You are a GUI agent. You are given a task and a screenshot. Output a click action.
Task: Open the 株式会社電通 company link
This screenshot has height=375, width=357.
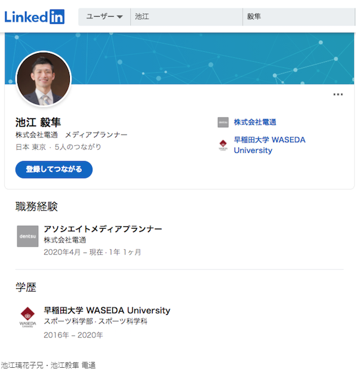click(x=255, y=122)
